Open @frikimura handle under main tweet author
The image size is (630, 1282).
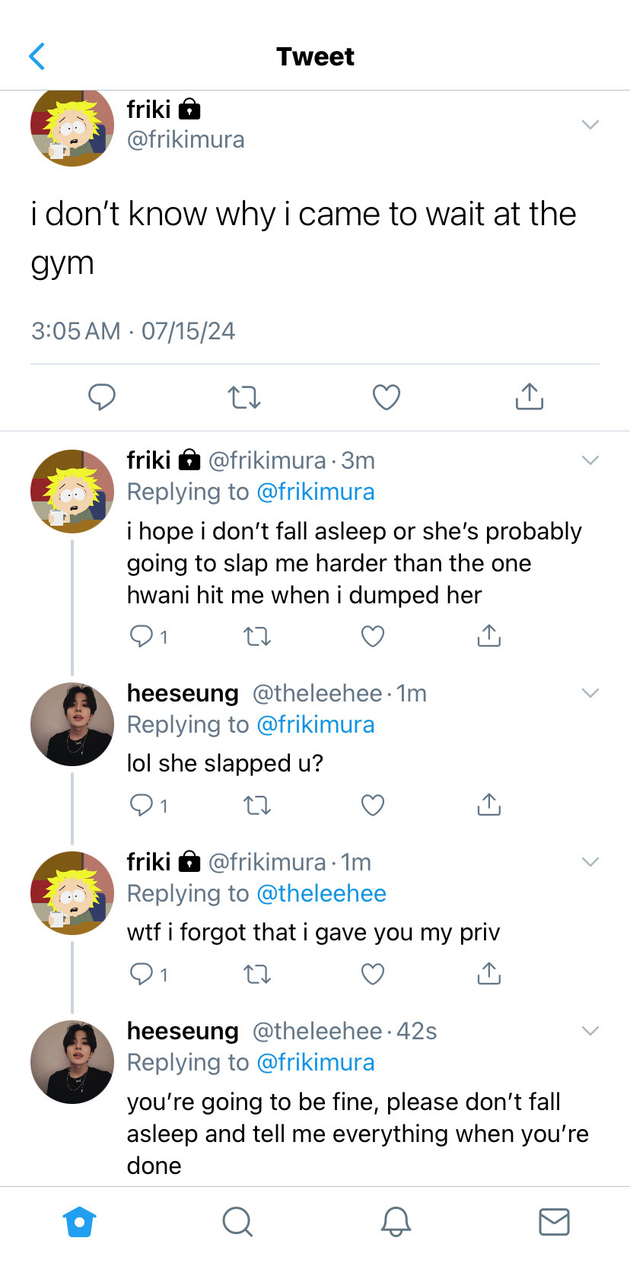pos(186,140)
